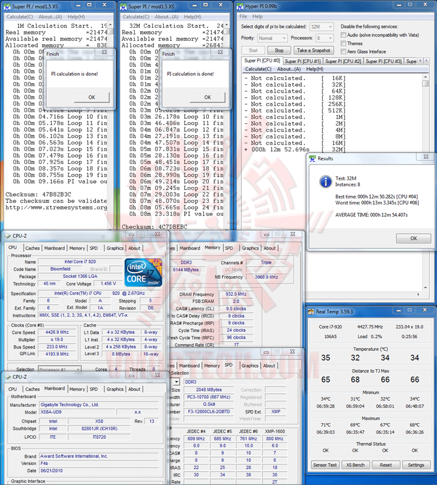Click the Maximum 71°C temperature reading

click(x=325, y=425)
